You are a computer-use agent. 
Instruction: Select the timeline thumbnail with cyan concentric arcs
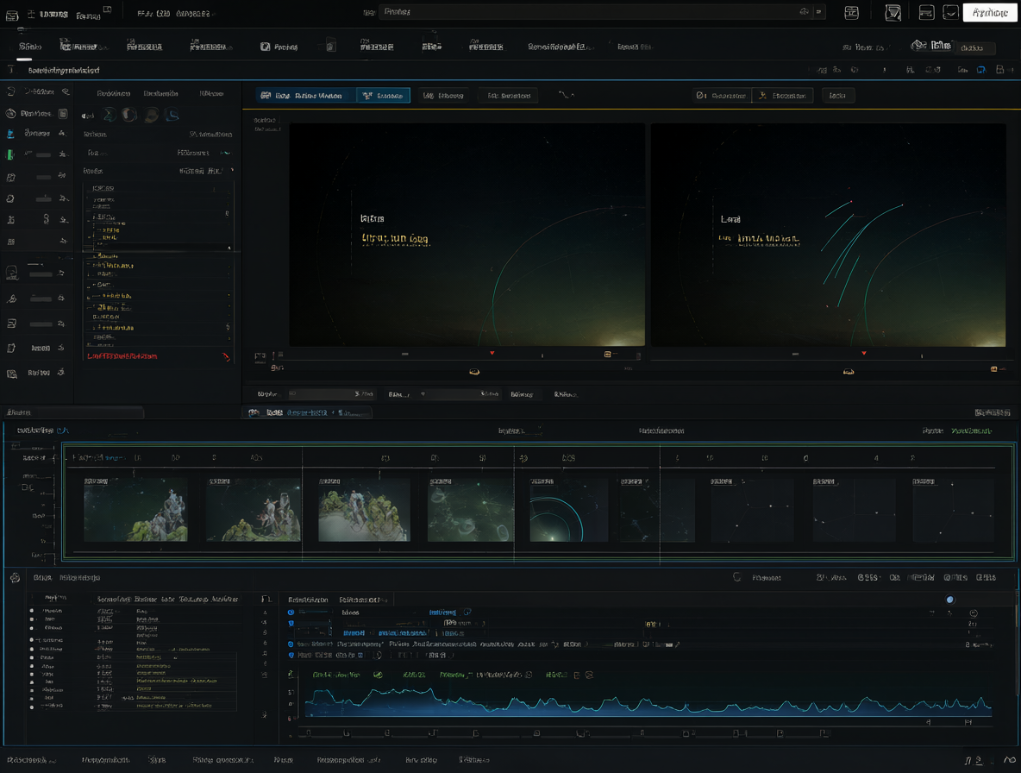568,509
